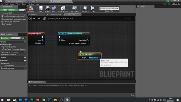This screenshot has height=102, width=181.
Task: Click the Play button in the toolbar
Action: [x=93, y=9]
